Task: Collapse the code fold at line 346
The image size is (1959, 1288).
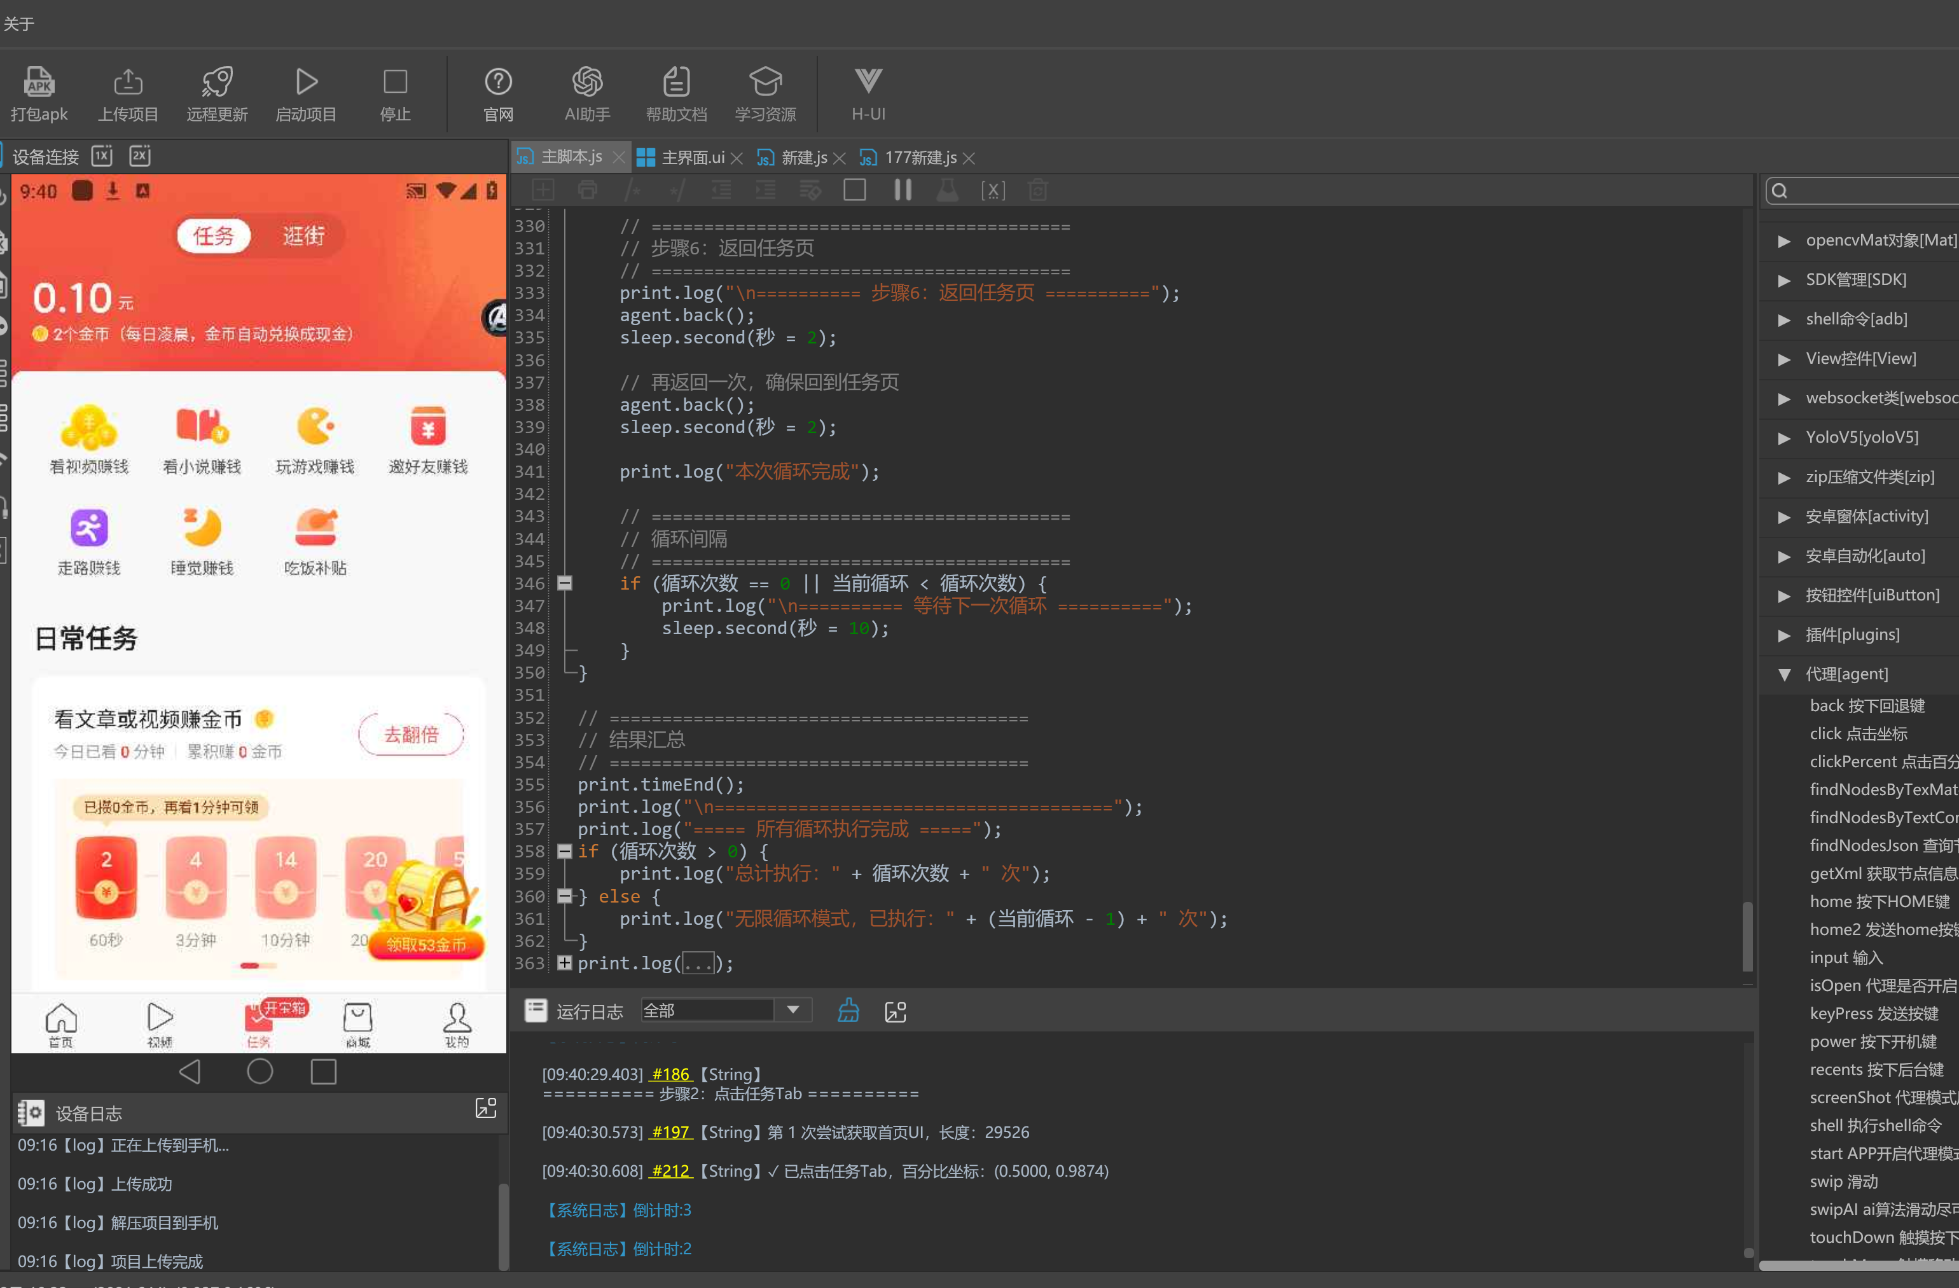Action: point(565,583)
